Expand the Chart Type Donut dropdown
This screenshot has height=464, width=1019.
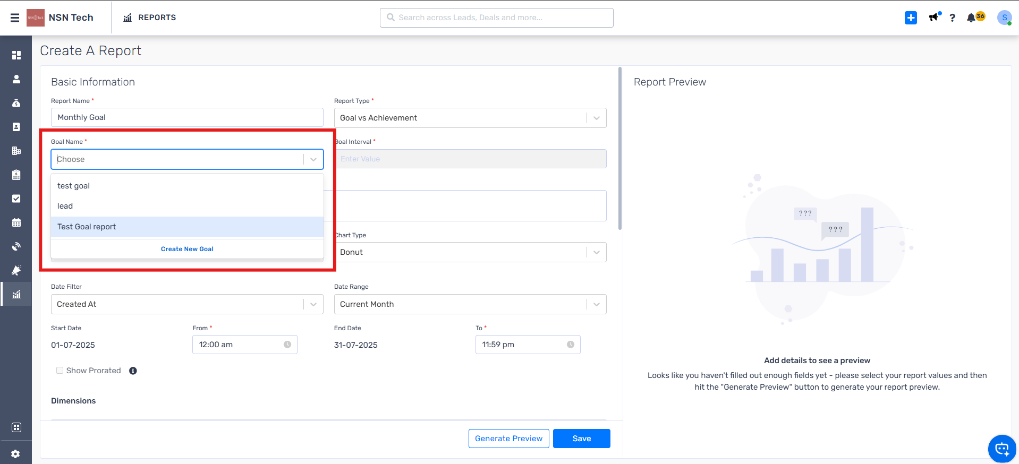[x=470, y=252]
